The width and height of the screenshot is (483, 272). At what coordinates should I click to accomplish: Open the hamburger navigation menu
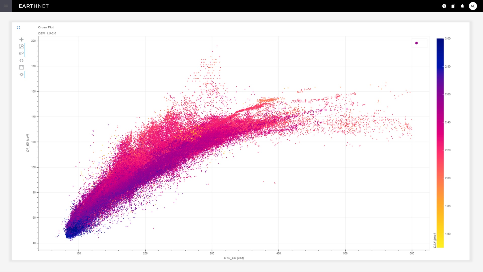[6, 6]
